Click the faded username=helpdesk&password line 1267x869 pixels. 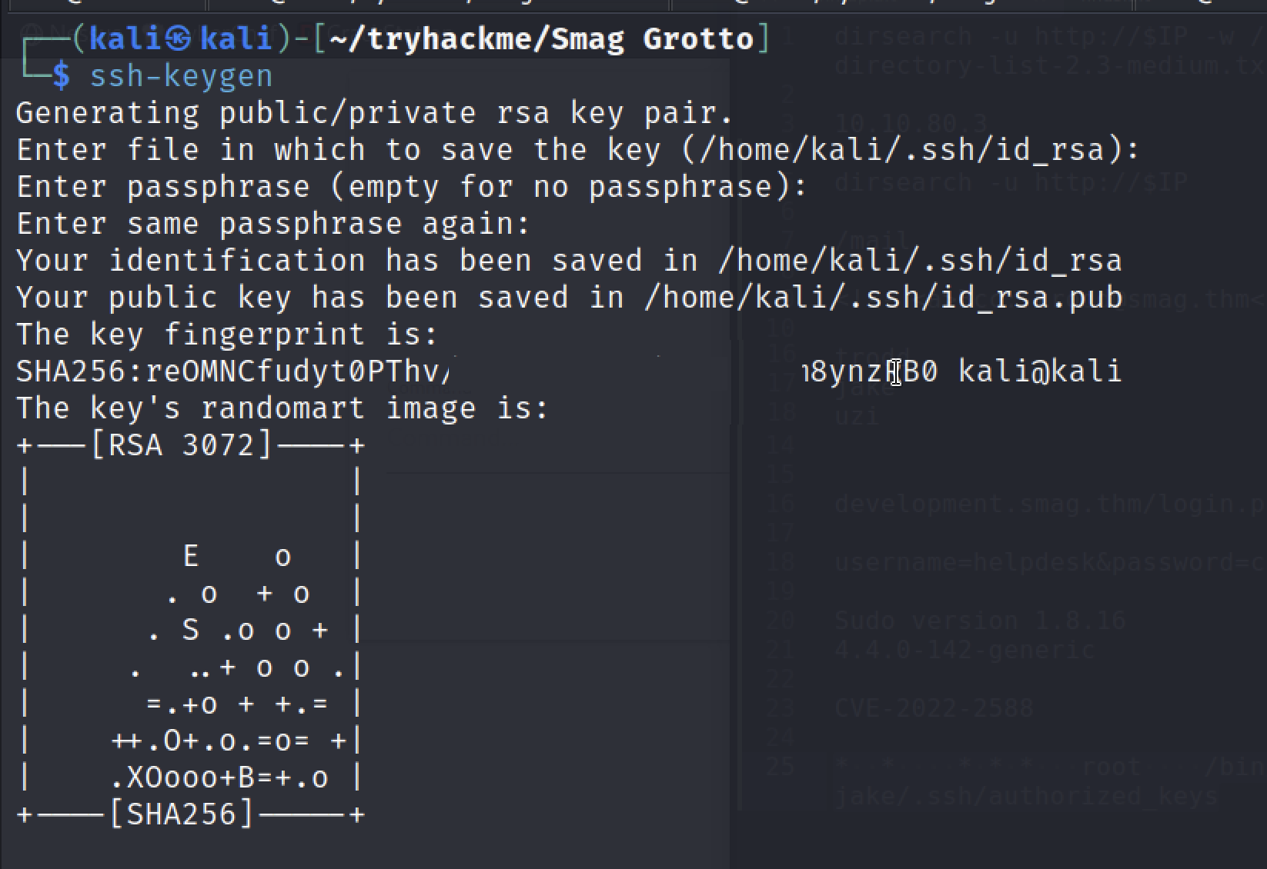tap(1050, 562)
